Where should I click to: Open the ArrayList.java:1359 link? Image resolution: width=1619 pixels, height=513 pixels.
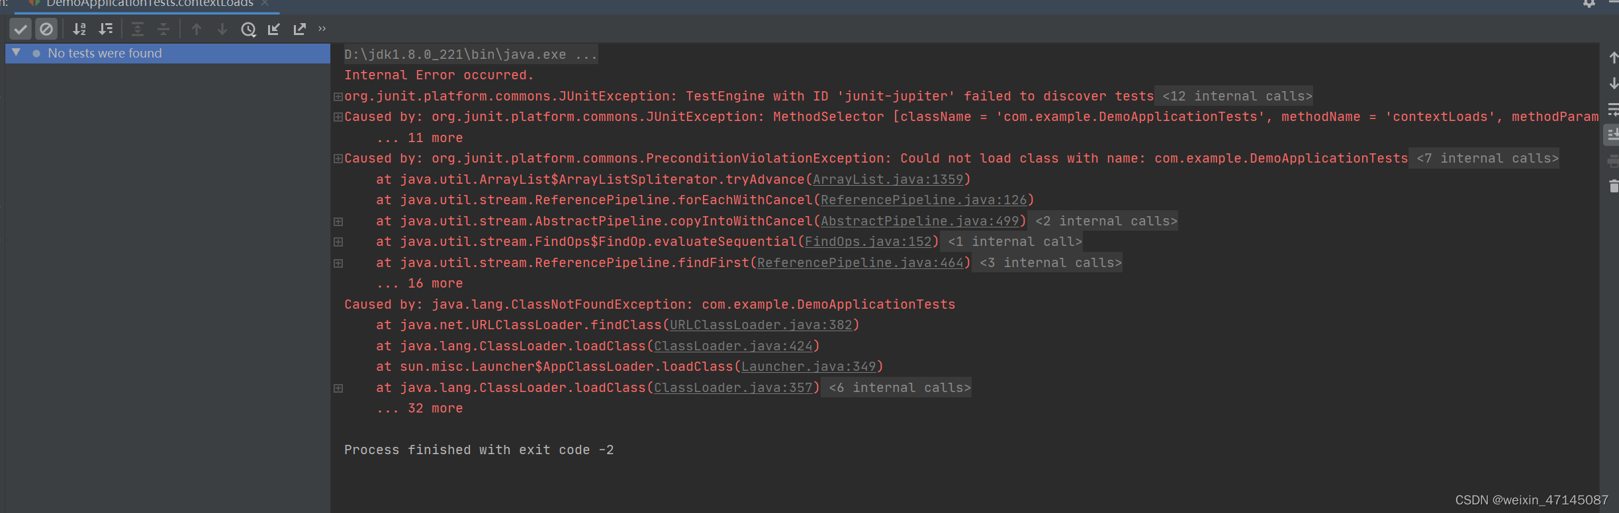coord(888,180)
